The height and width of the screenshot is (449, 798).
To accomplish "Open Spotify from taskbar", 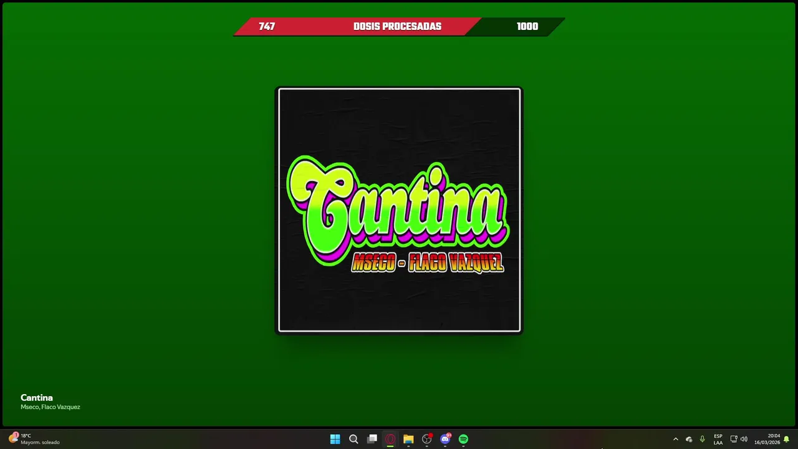I will tap(463, 439).
